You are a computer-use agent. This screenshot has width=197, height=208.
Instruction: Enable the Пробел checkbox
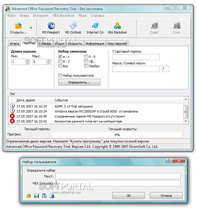pyautogui.click(x=86, y=66)
